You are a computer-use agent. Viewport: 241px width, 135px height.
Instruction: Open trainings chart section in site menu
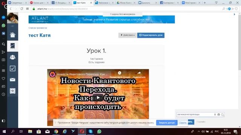[12, 46]
